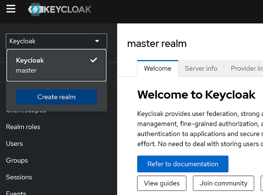The width and height of the screenshot is (263, 195).
Task: Click the Keycloak realm name in the dropdown panel
Action: (x=30, y=60)
